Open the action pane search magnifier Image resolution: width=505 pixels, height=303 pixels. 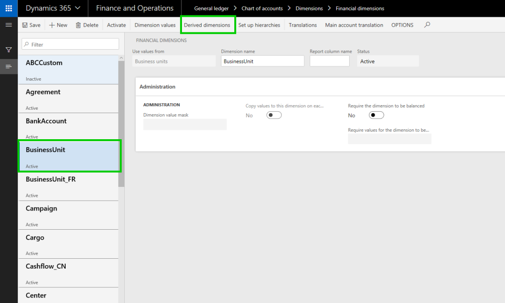click(x=427, y=25)
